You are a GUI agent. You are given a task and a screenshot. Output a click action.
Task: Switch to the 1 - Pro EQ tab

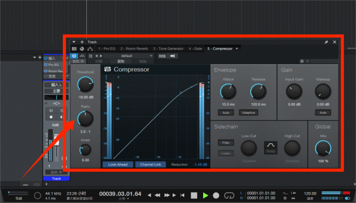107,49
